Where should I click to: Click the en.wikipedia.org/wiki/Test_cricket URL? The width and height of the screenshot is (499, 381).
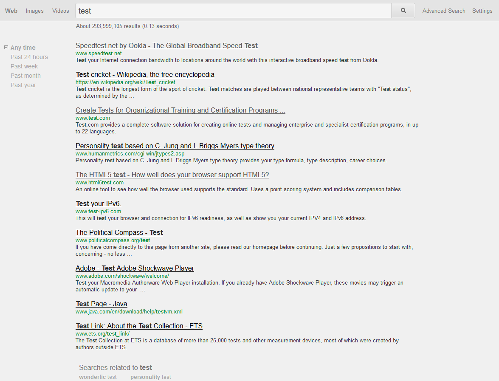coord(125,82)
